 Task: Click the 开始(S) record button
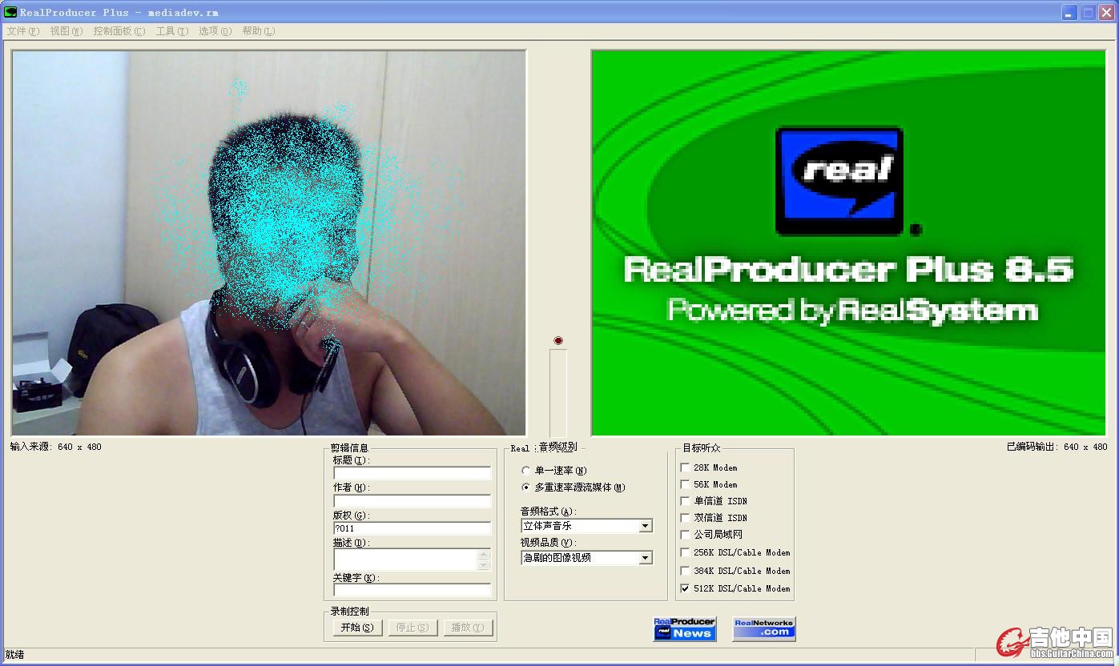pos(357,628)
